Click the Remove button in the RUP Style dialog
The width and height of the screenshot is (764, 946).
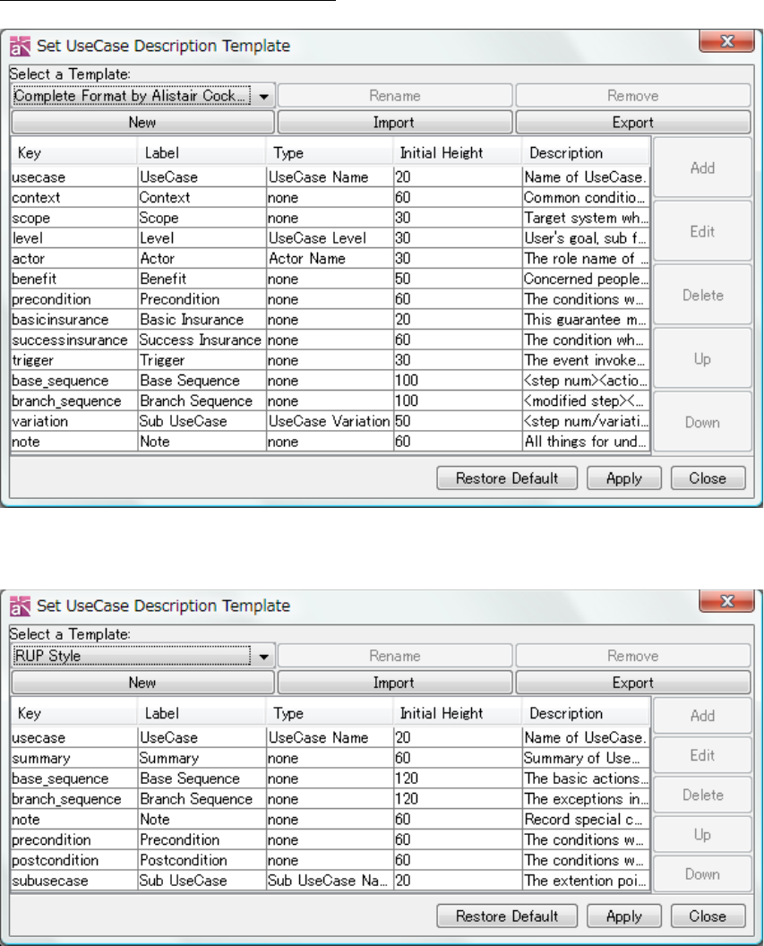pos(633,656)
